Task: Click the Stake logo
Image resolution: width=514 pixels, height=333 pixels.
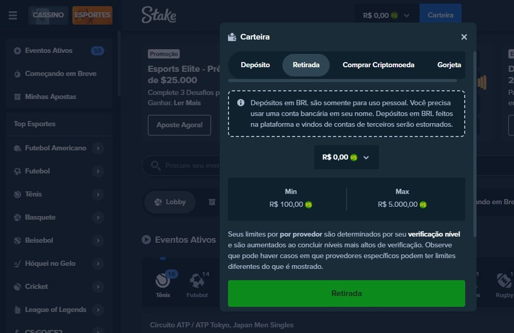Action: click(x=159, y=15)
